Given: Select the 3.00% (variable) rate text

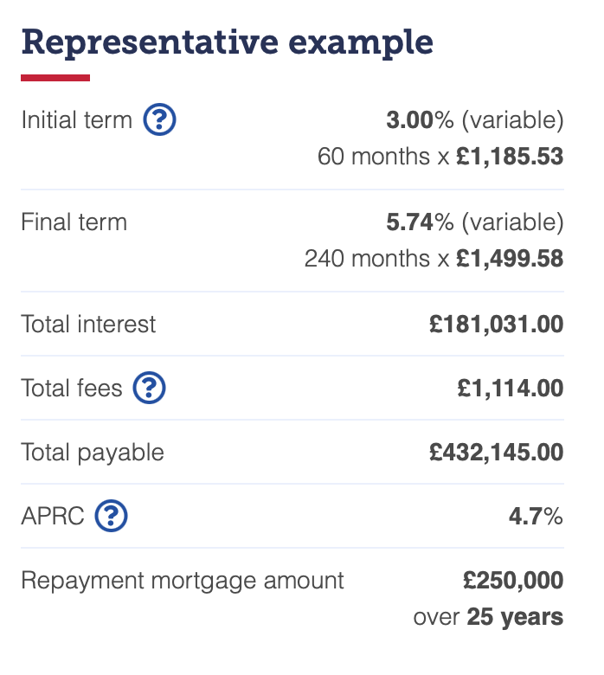Looking at the screenshot, I should pos(475,120).
